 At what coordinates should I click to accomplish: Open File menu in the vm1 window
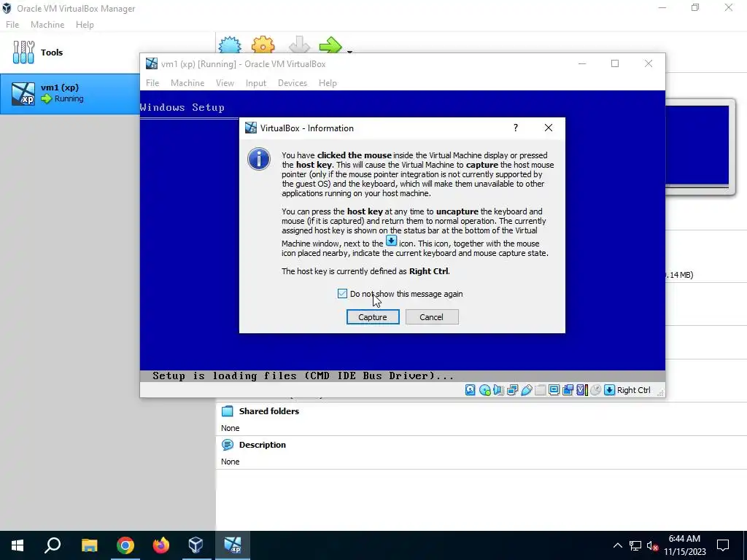point(152,83)
